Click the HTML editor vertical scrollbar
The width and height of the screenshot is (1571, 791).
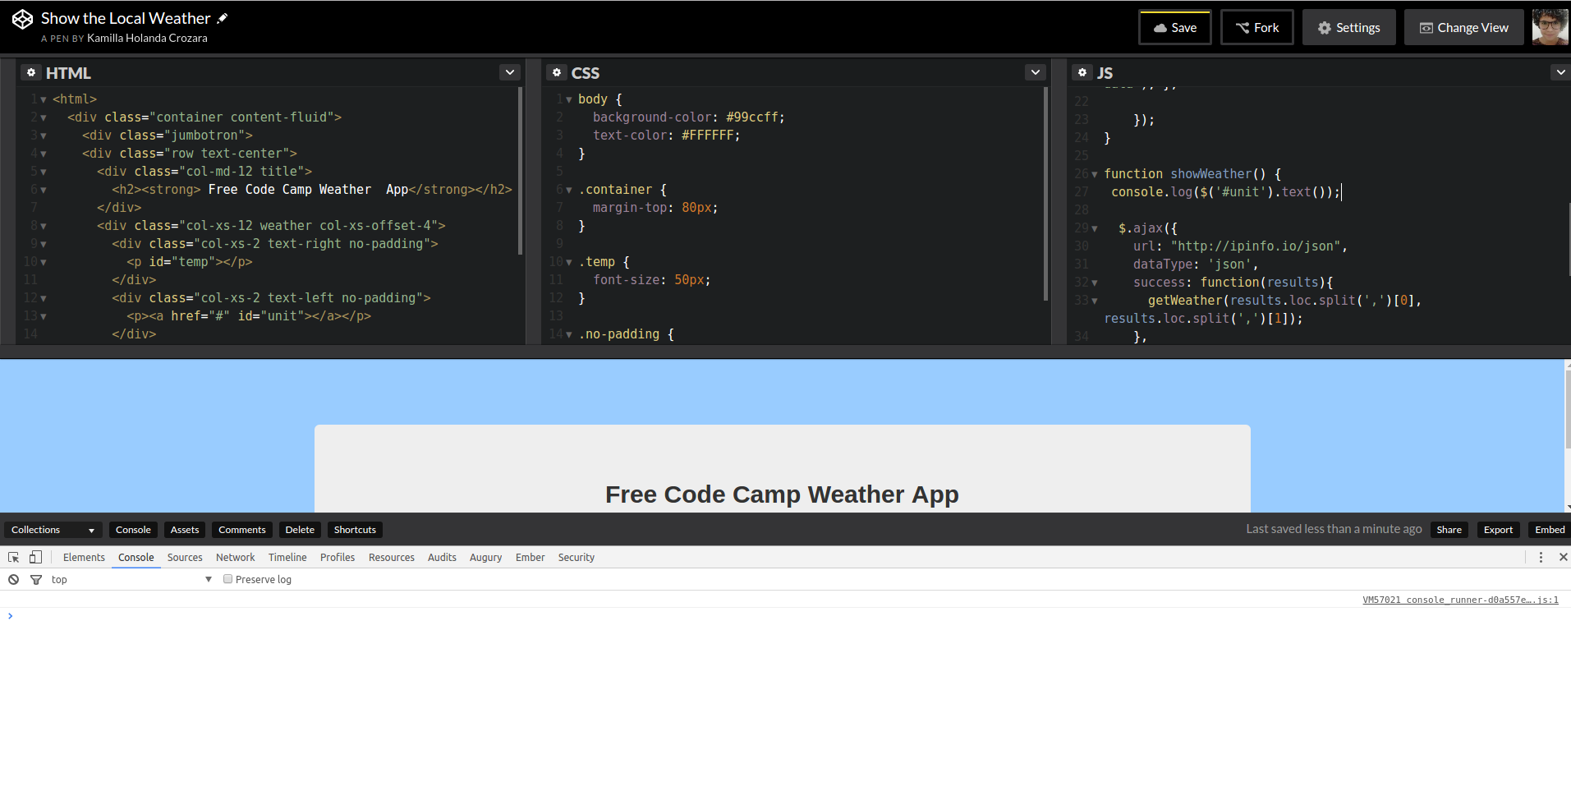point(520,171)
